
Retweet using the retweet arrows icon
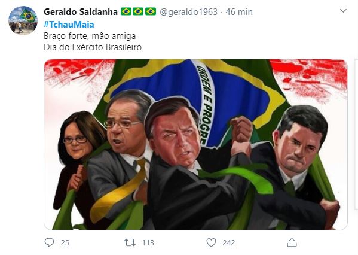point(130,242)
